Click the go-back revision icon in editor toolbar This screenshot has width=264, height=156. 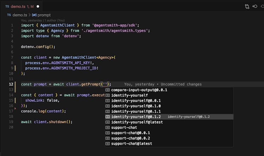pyautogui.click(x=255, y=6)
